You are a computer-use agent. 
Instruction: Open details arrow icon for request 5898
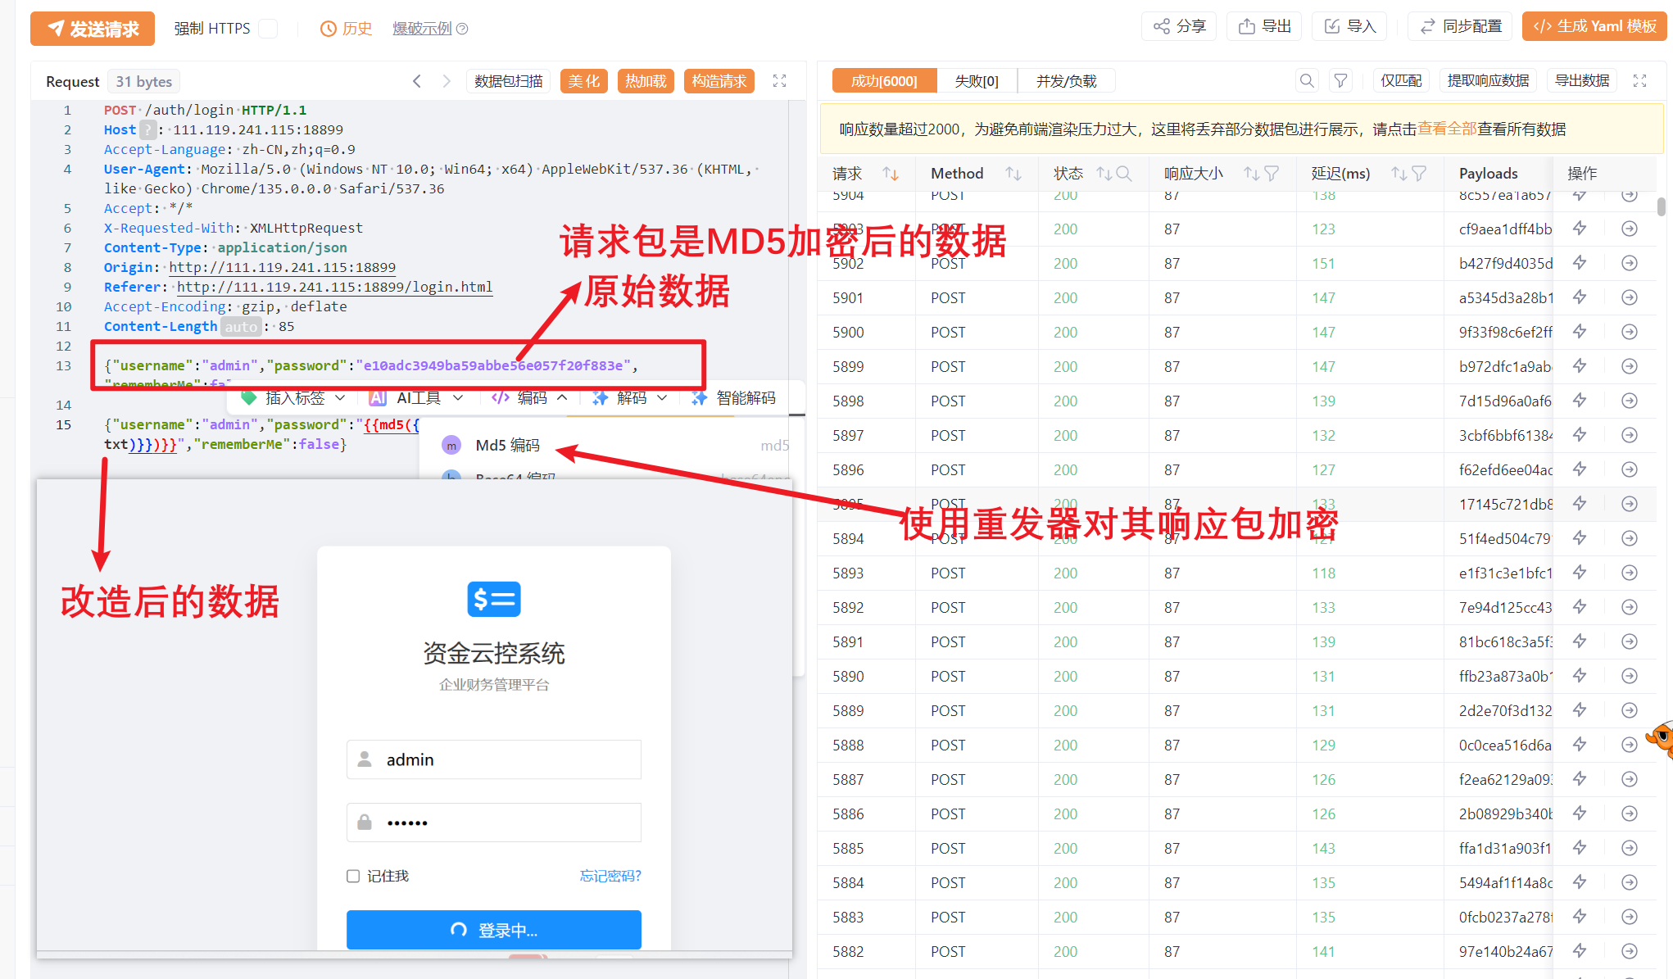coord(1629,401)
